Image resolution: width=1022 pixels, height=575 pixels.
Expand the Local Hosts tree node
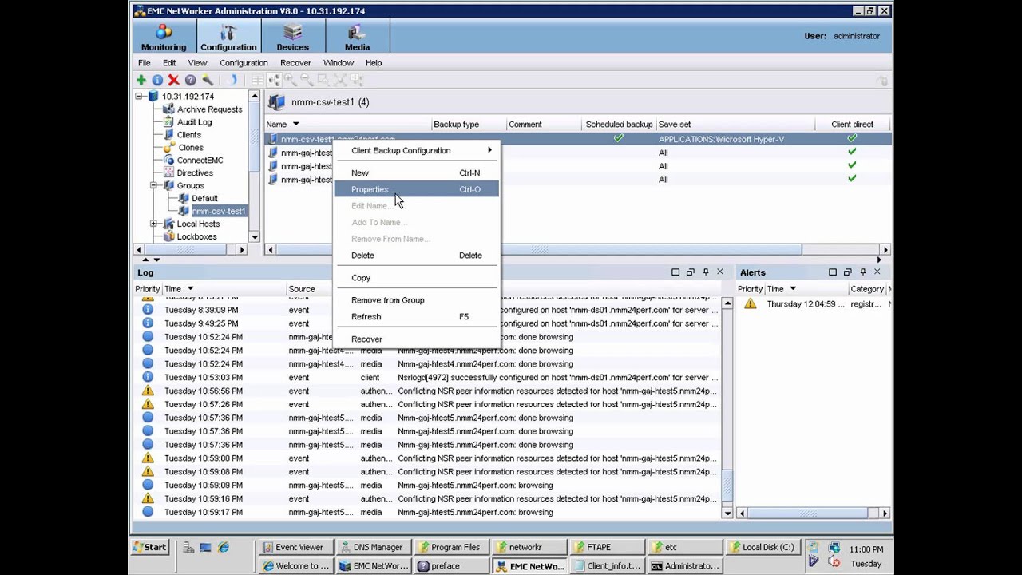[x=153, y=224]
